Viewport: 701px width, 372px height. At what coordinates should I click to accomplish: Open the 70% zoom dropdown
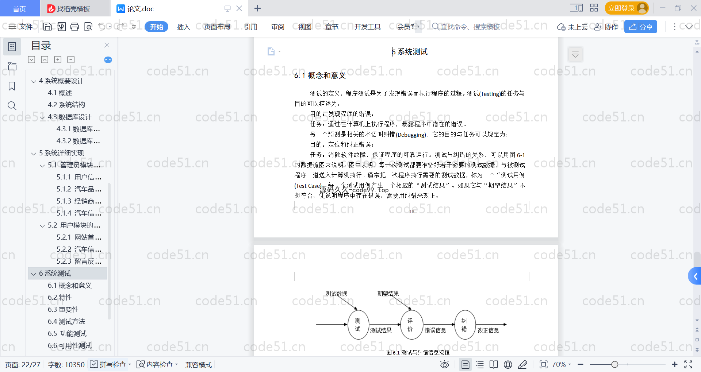point(562,364)
